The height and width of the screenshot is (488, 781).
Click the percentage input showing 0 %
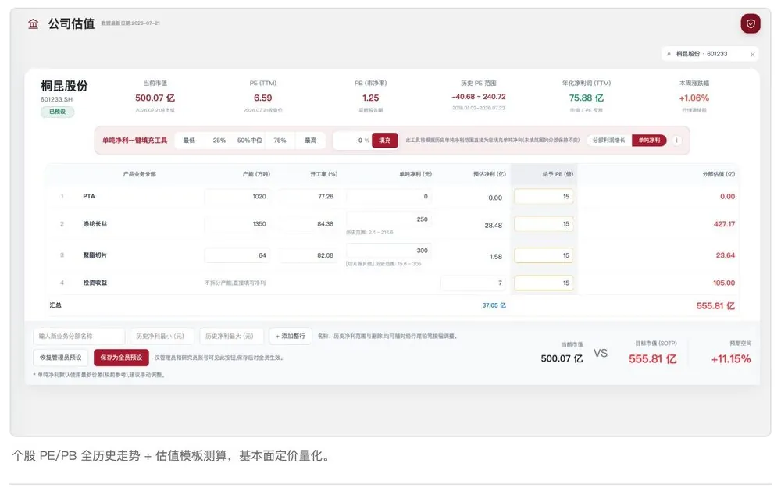pyautogui.click(x=352, y=141)
